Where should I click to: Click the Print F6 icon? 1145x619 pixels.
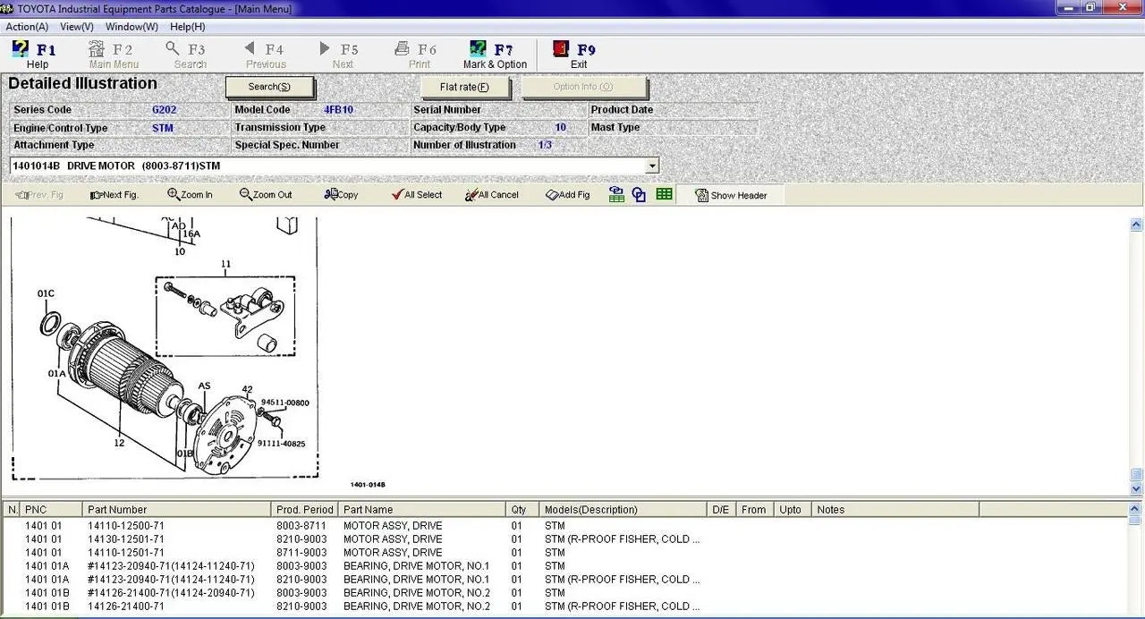pyautogui.click(x=417, y=54)
